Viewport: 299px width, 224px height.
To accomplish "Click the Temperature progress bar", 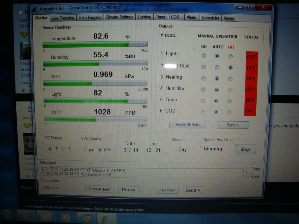I will [x=95, y=45].
